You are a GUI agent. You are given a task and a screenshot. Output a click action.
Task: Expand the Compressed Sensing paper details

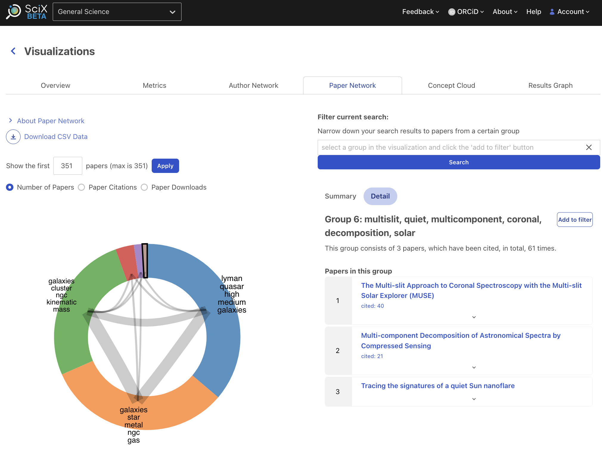[474, 368]
